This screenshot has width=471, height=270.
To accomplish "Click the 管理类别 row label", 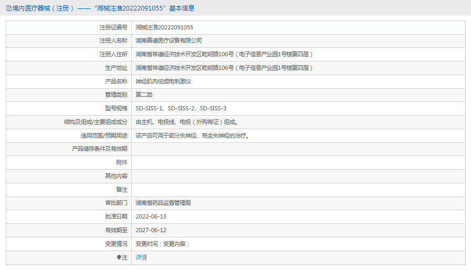I will tap(116, 95).
